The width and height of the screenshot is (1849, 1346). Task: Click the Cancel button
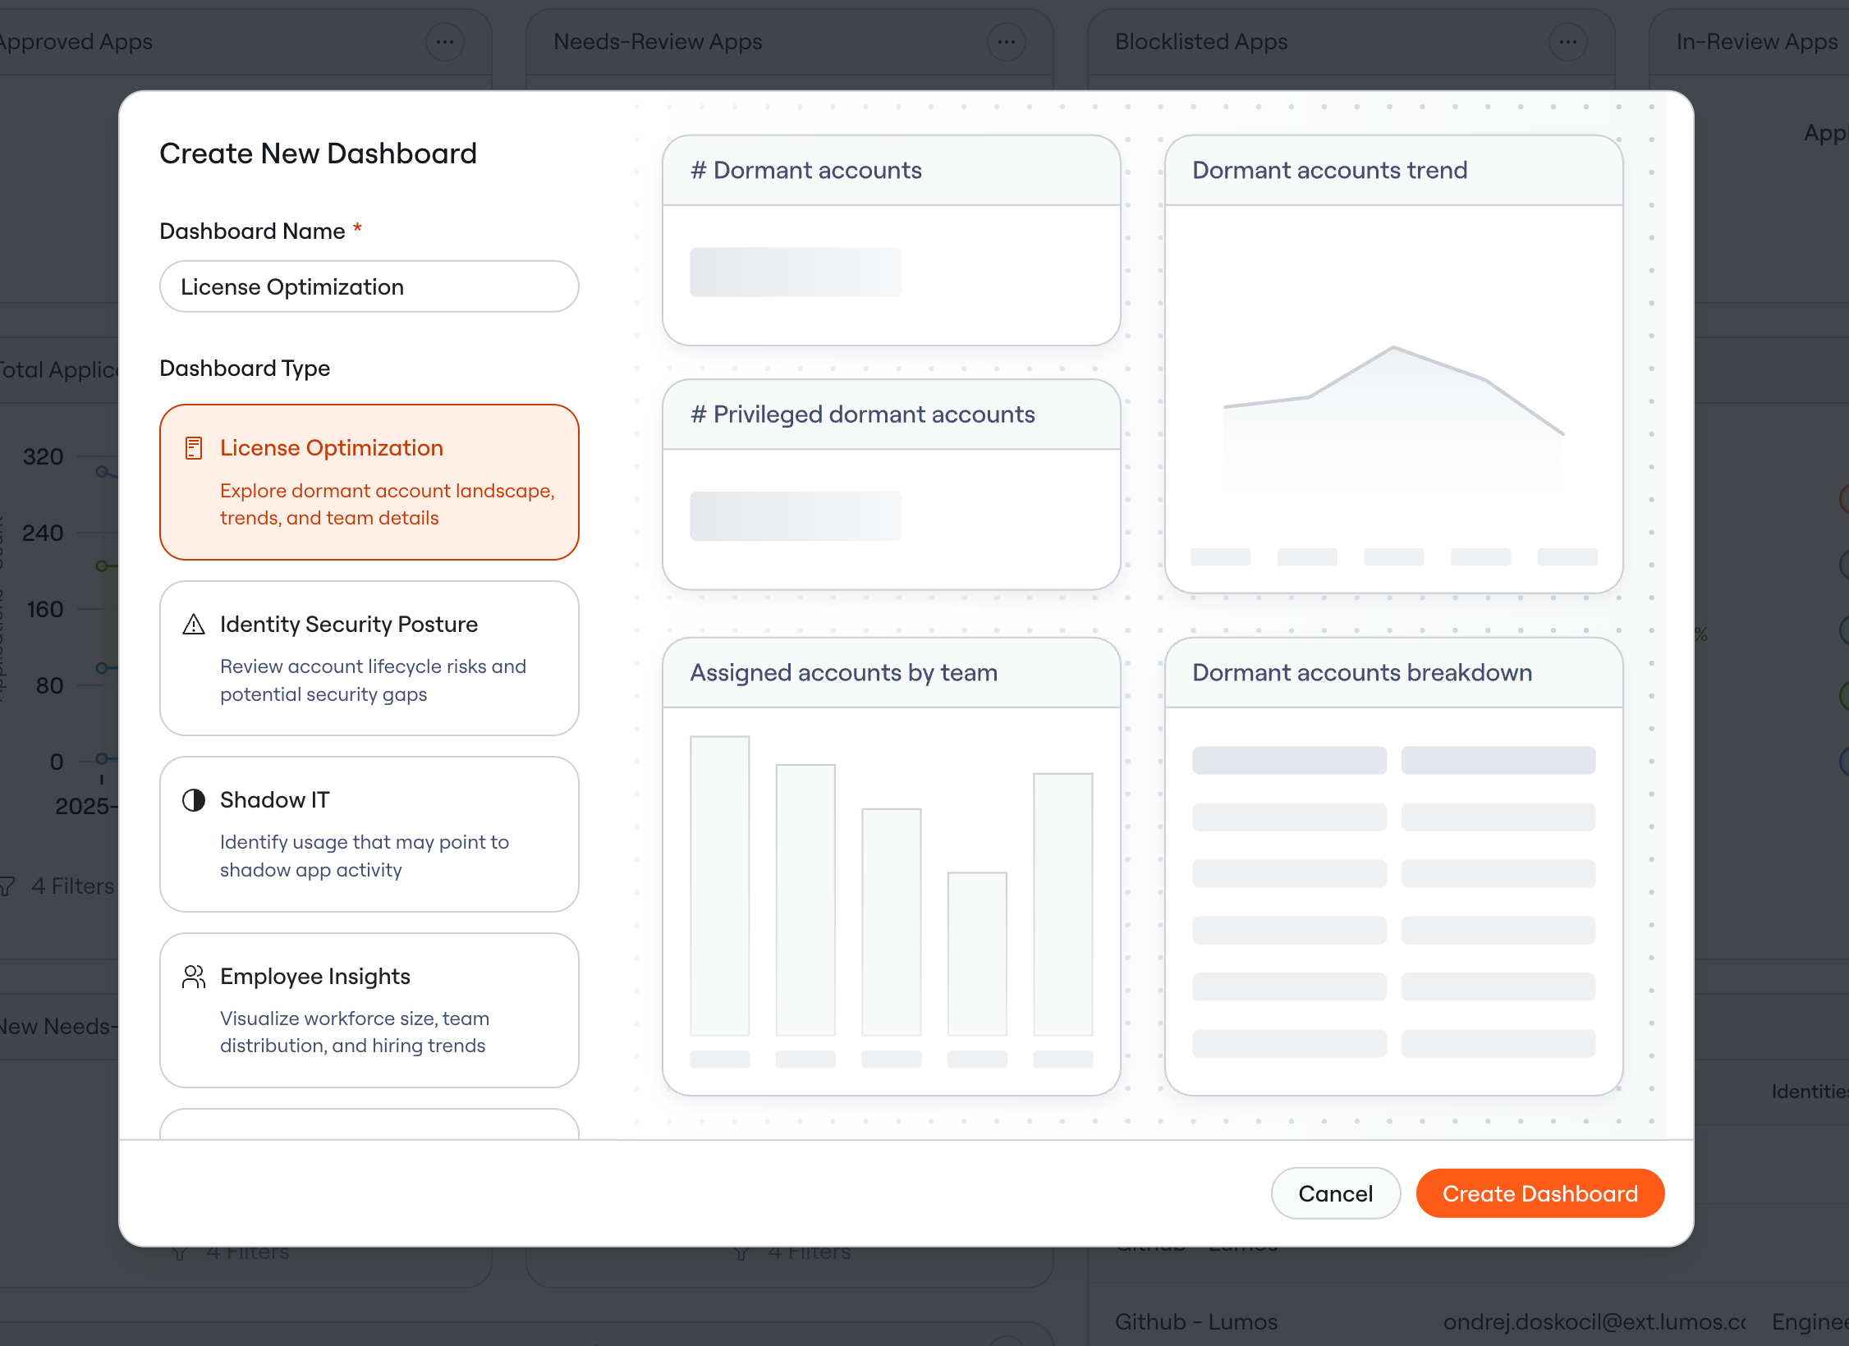click(x=1336, y=1193)
